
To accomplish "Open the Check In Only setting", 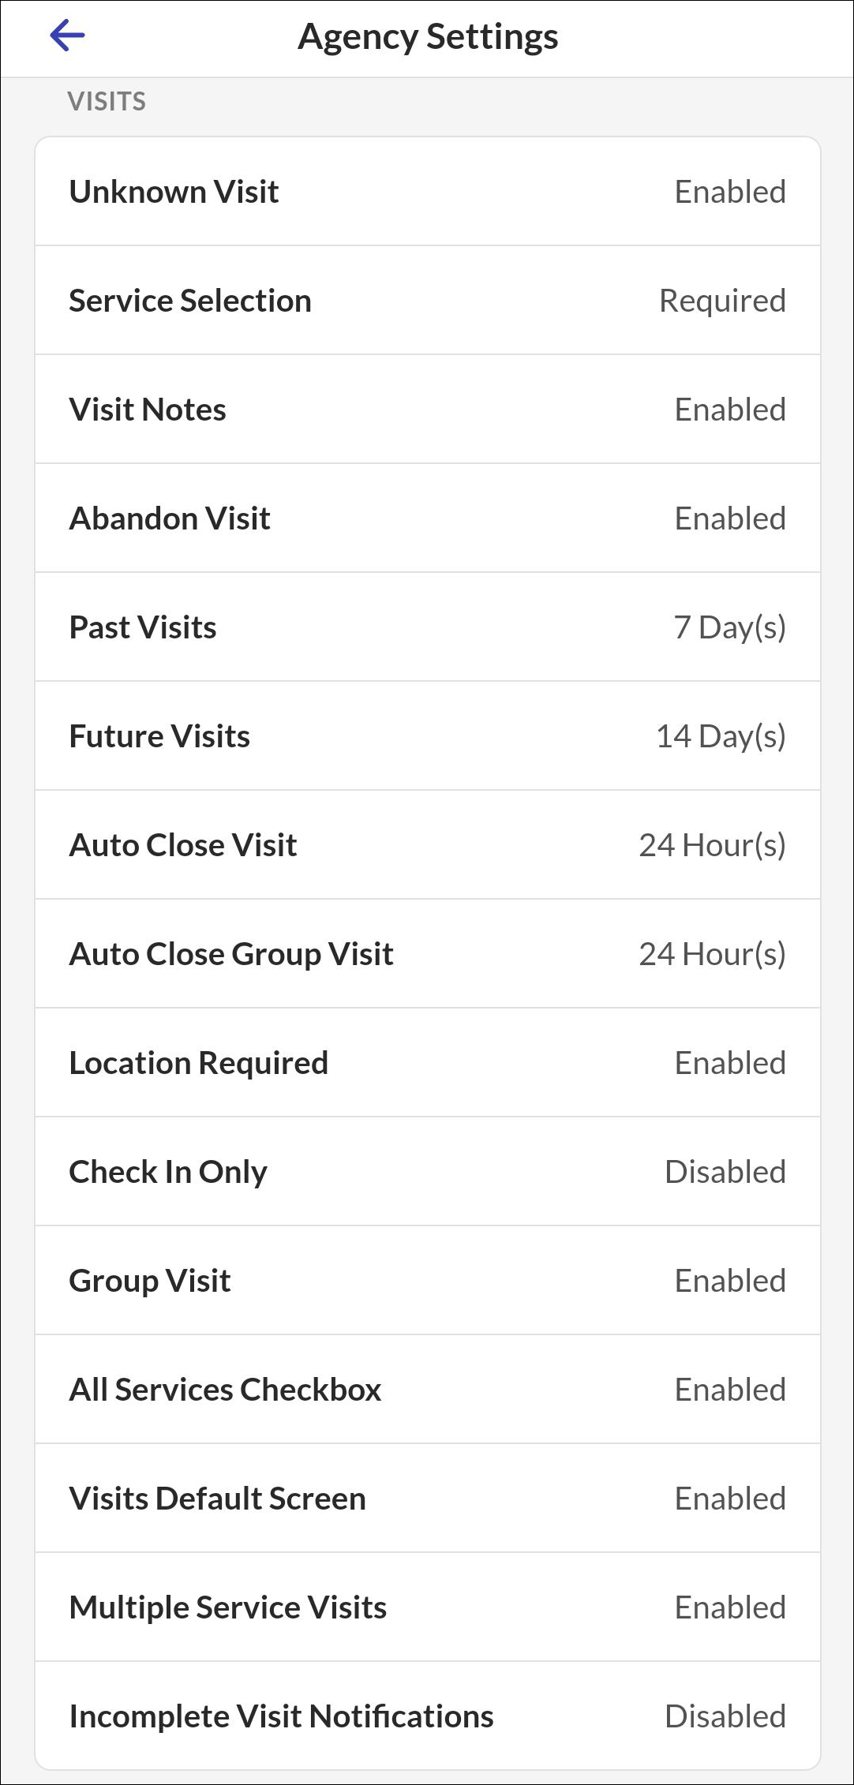I will pos(427,1172).
